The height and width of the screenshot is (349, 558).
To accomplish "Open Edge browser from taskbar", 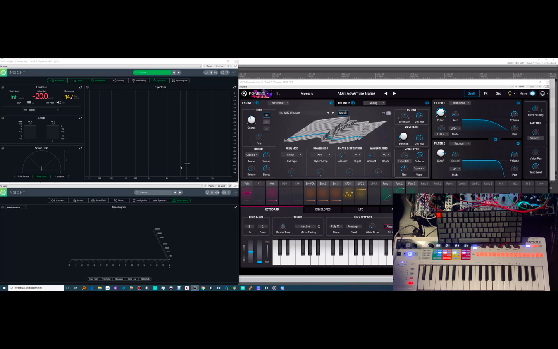I will pyautogui.click(x=92, y=288).
